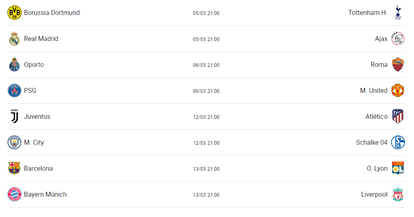Screen dimensions: 414x217
Task: Click the Borussia Dortmund club crest
Action: 14,13
